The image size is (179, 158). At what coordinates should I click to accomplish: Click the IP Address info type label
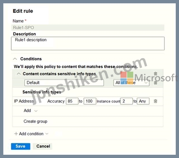tap(24, 101)
